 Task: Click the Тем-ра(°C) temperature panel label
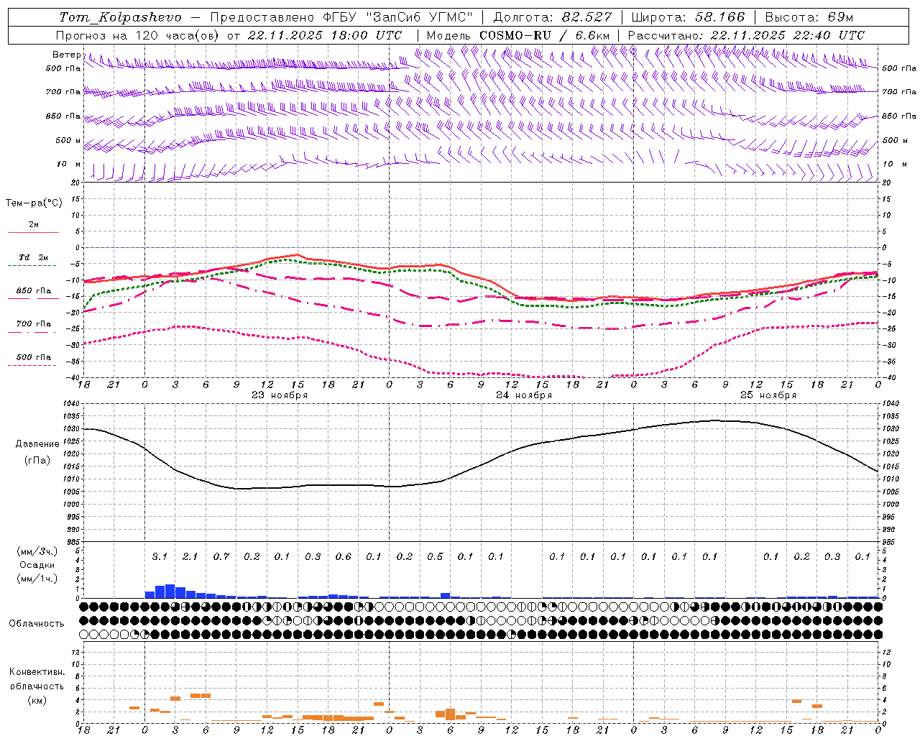34,203
